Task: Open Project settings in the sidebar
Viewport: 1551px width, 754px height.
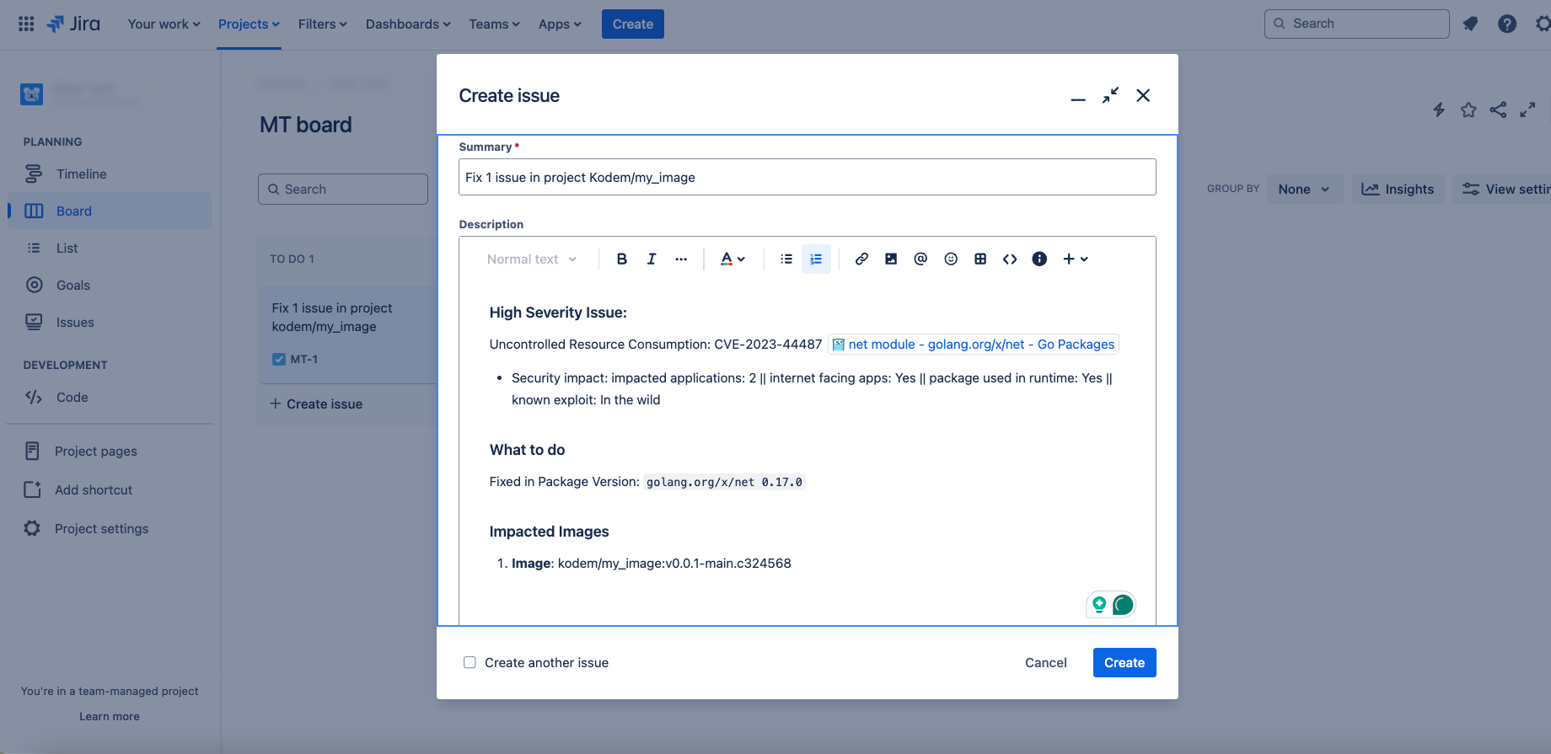Action: [x=110, y=528]
